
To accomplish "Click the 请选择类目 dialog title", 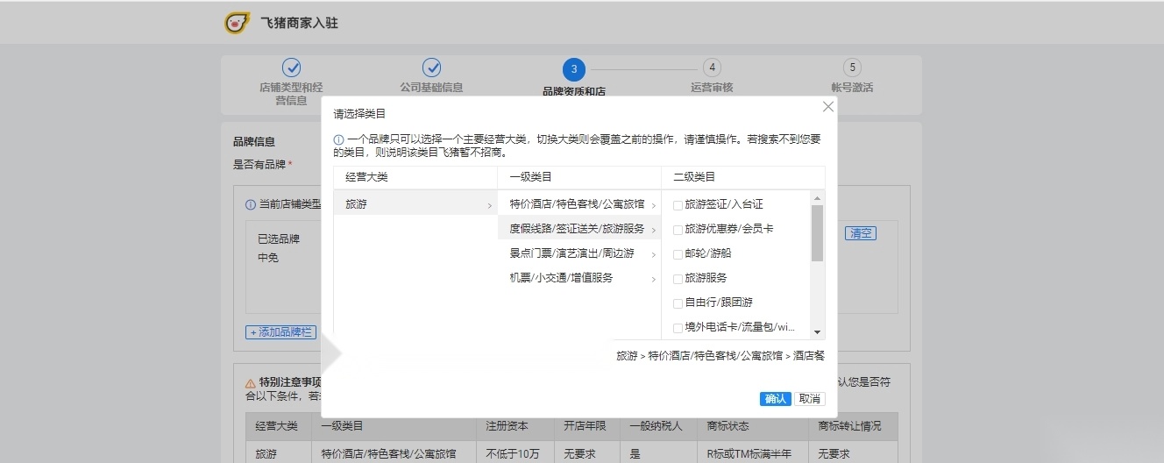I will click(359, 114).
